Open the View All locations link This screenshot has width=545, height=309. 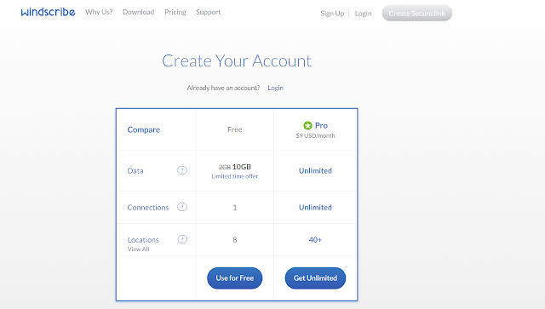pyautogui.click(x=138, y=249)
